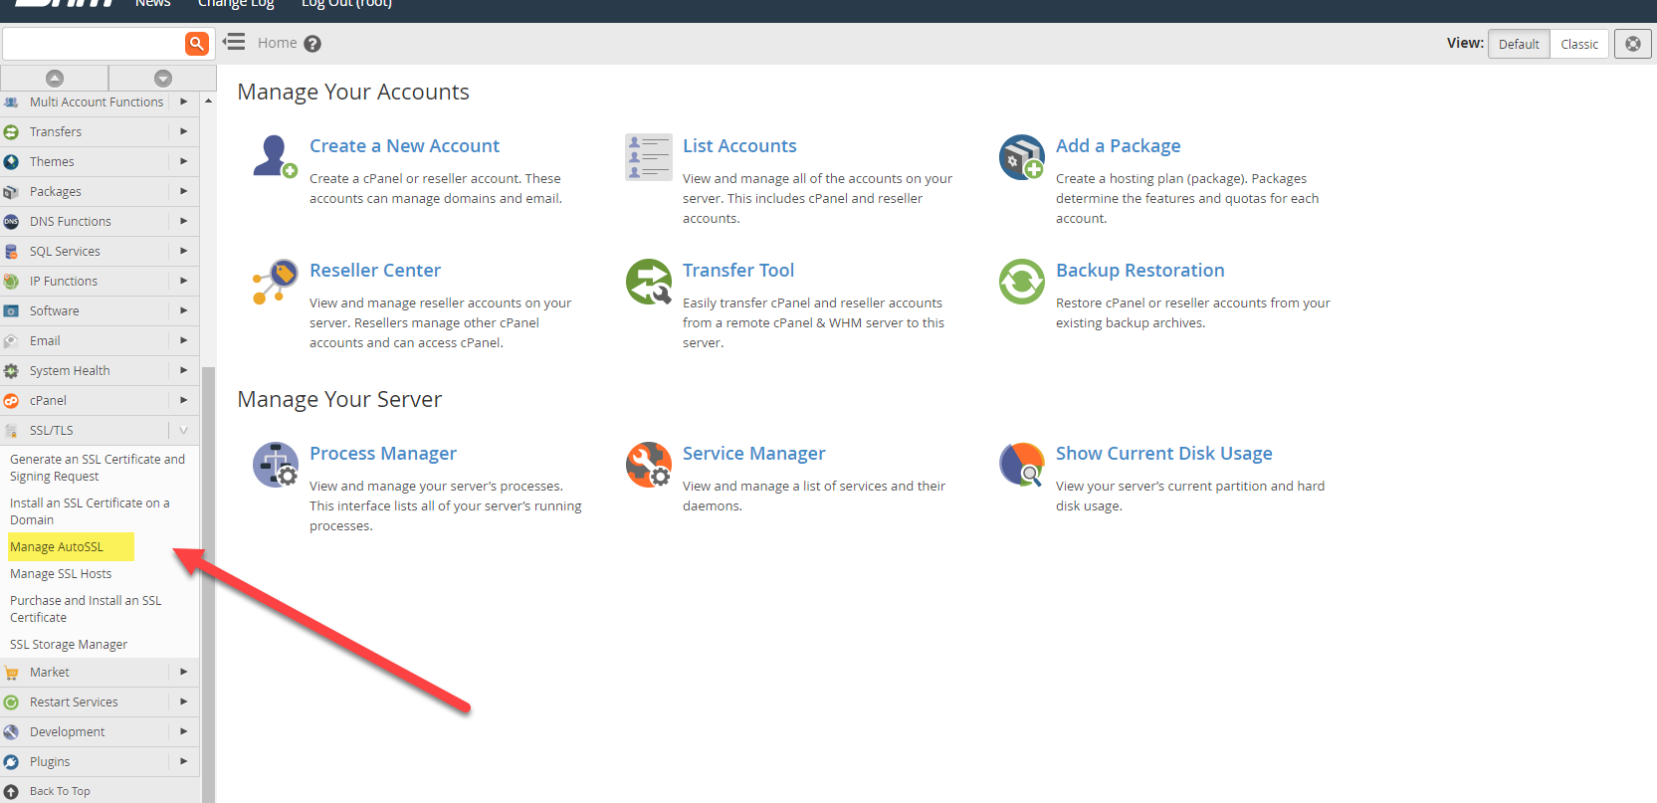Open SSL Storage Manager in sidebar

pyautogui.click(x=69, y=645)
